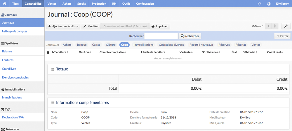Open the RH menu
The width and height of the screenshot is (292, 131).
[114, 3]
